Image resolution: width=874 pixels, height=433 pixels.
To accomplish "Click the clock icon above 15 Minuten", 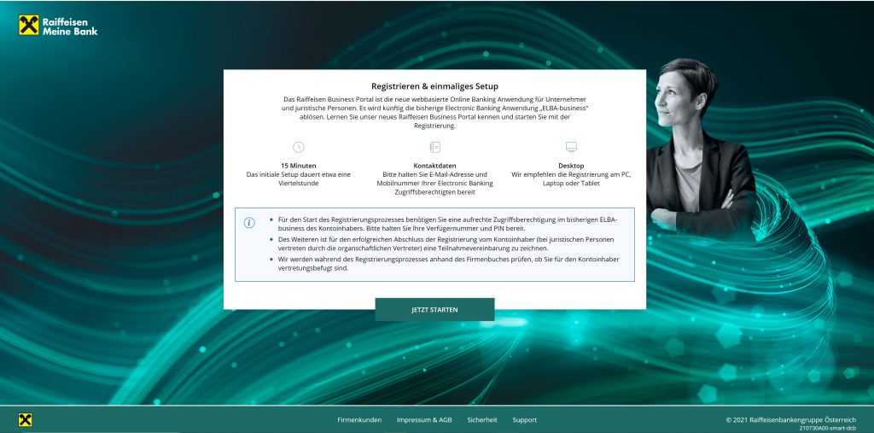I will point(298,147).
